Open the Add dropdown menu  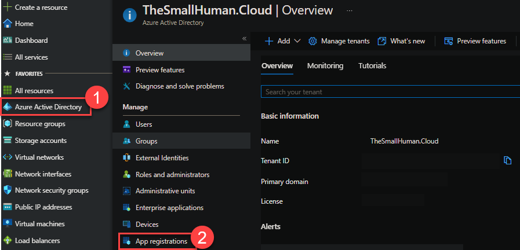(283, 41)
